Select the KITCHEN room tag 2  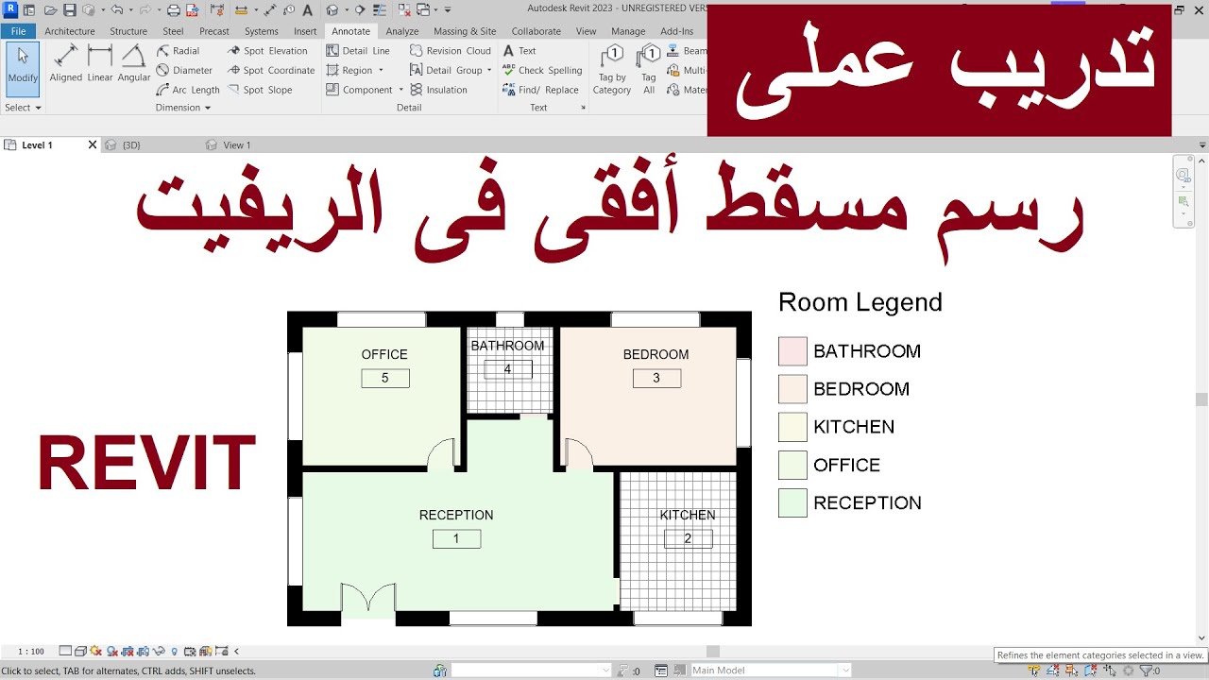[x=688, y=538]
